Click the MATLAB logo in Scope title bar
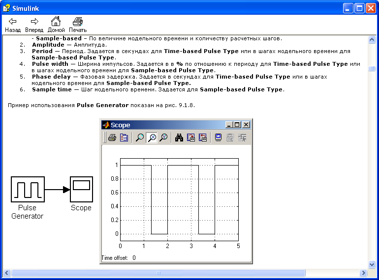Image resolution: width=379 pixels, height=280 pixels. [x=106, y=125]
